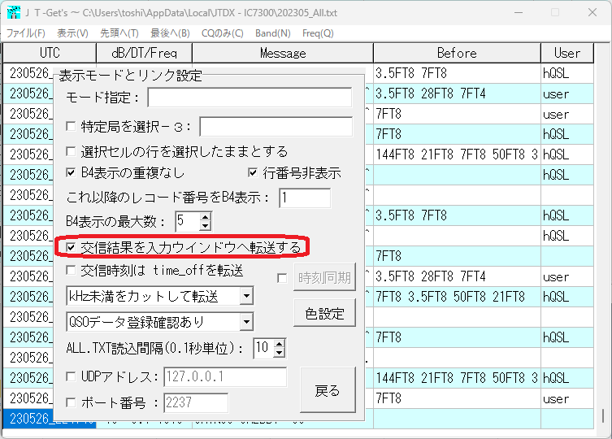Screen dimensions: 612x439
Task: Click the table's vertical scrollbar thumb
Action: [x=603, y=415]
